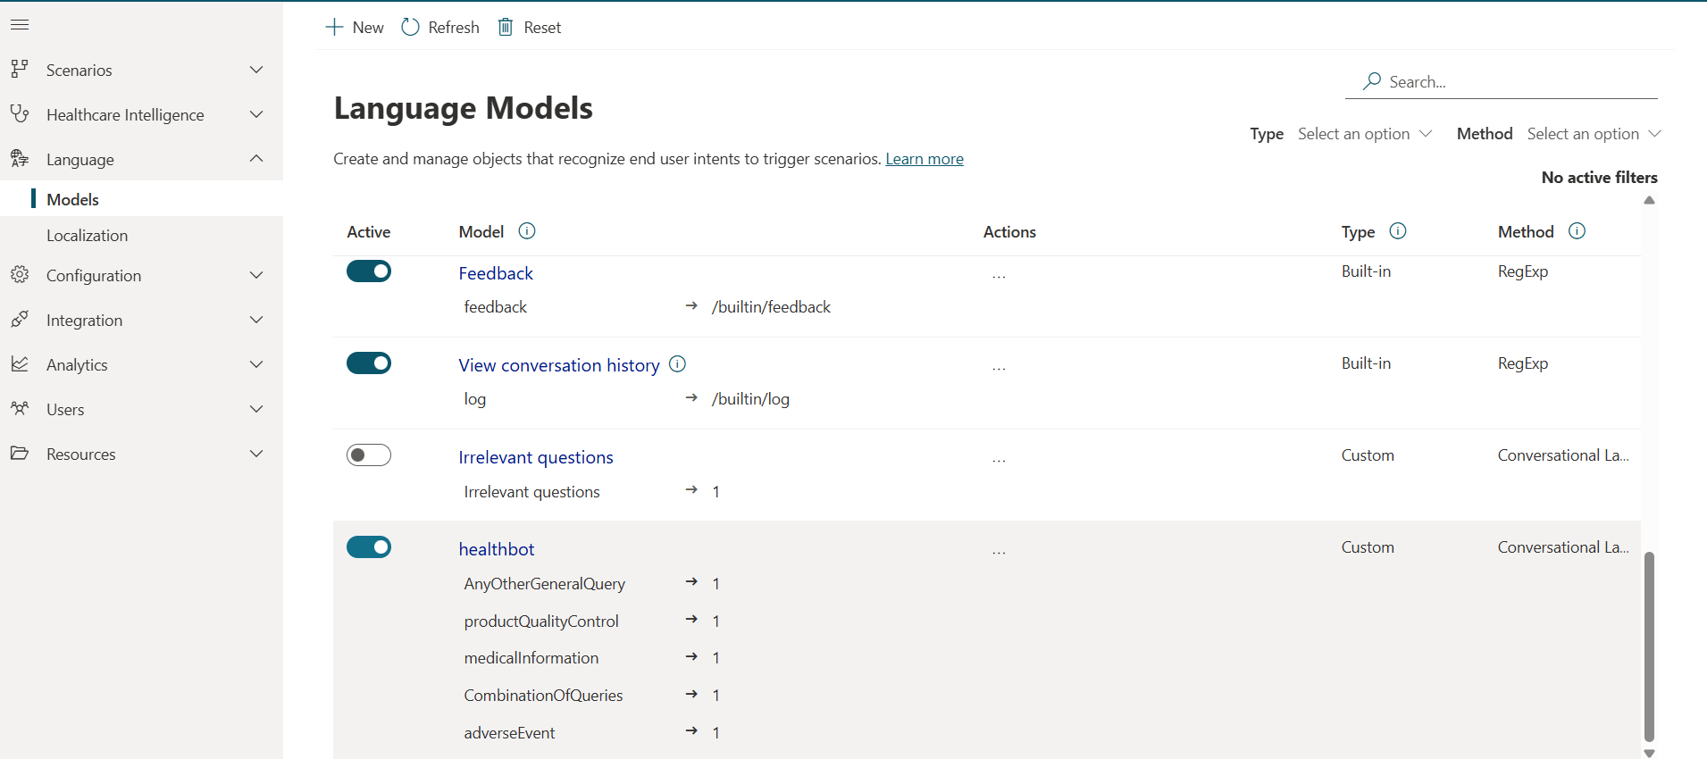Screen dimensions: 1707x759
Task: Click the New plus icon
Action: [334, 28]
